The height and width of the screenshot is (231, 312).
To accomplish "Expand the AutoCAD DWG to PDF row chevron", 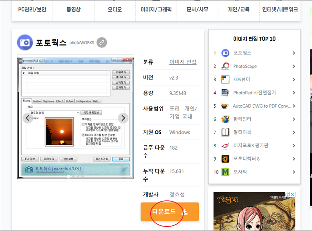I will point(294,106).
